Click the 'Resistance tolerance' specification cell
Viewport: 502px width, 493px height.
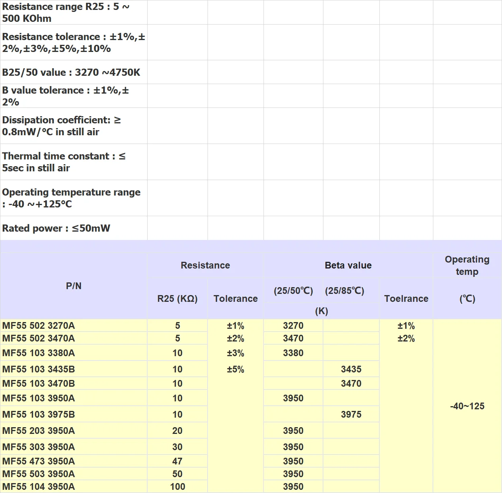(x=73, y=42)
